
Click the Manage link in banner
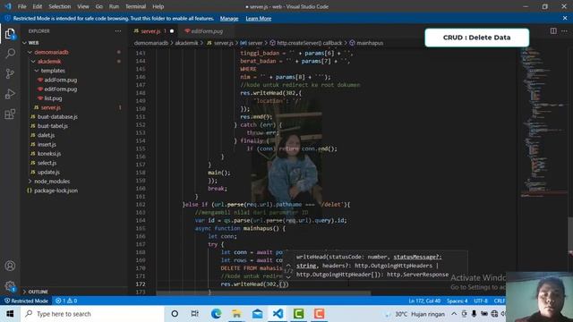229,18
